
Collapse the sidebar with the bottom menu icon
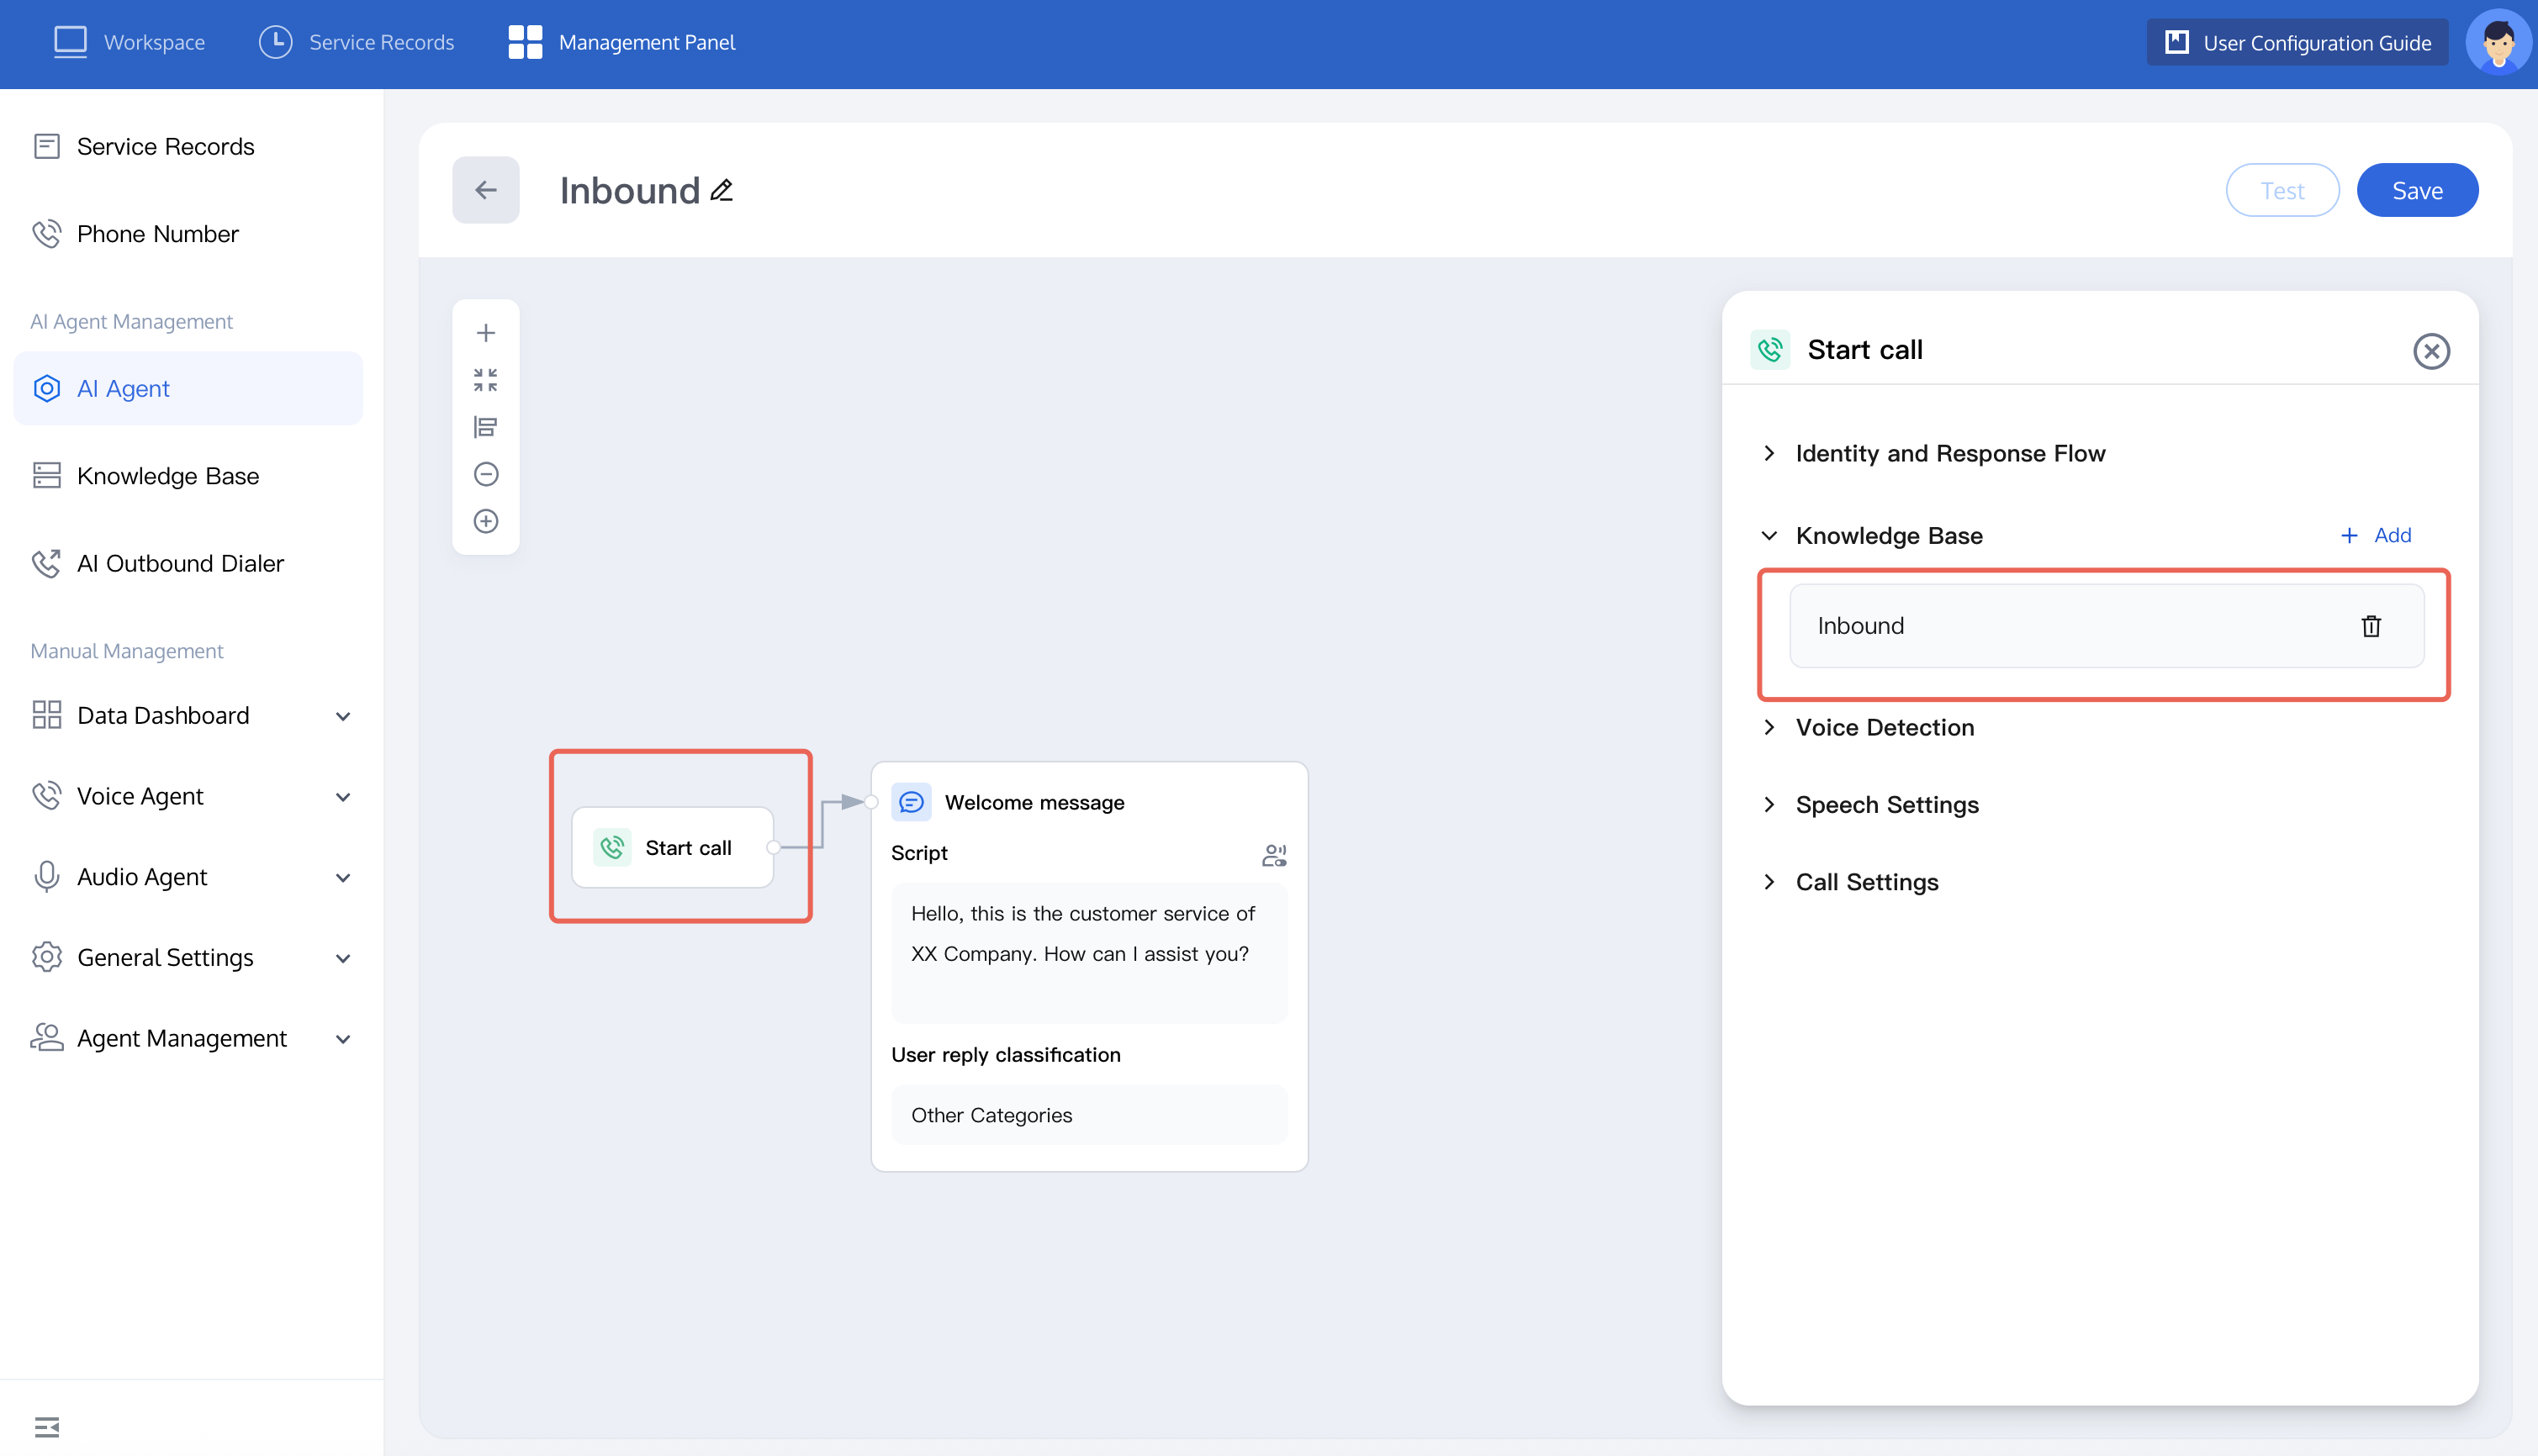click(47, 1426)
